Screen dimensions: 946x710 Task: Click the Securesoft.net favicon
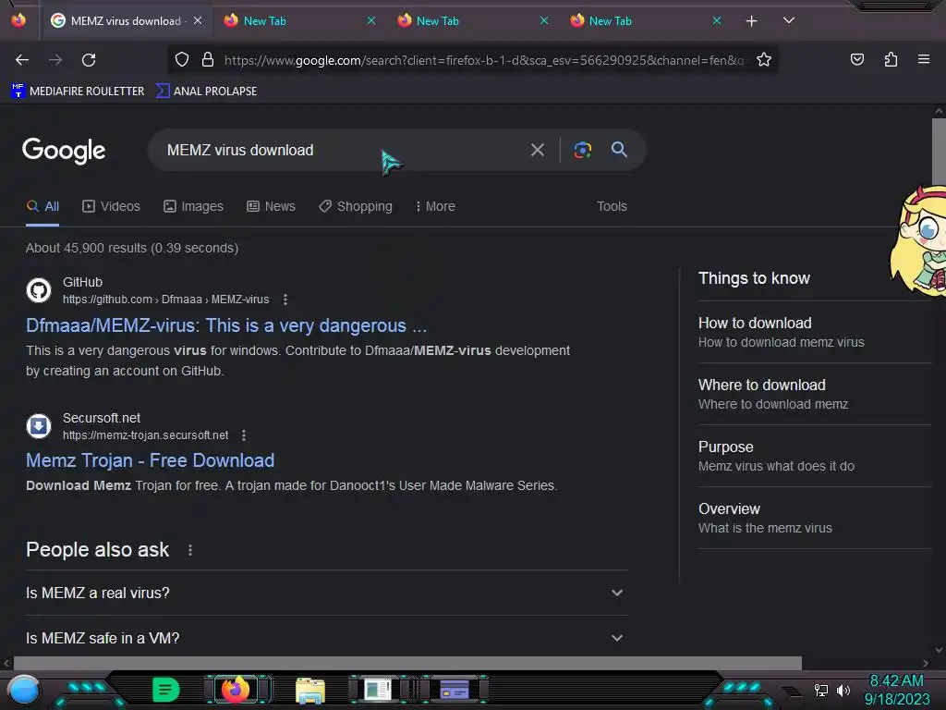pyautogui.click(x=39, y=426)
